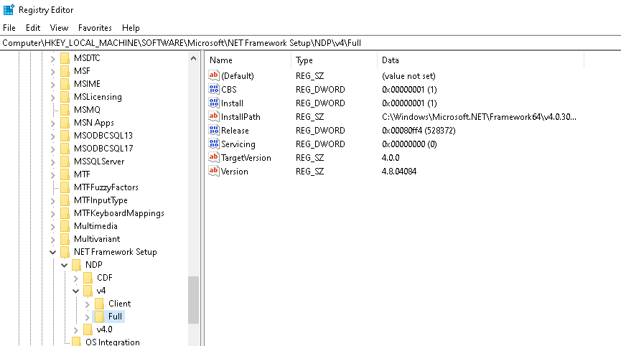Expand the MSN Apps key
621x346 pixels.
click(x=52, y=123)
